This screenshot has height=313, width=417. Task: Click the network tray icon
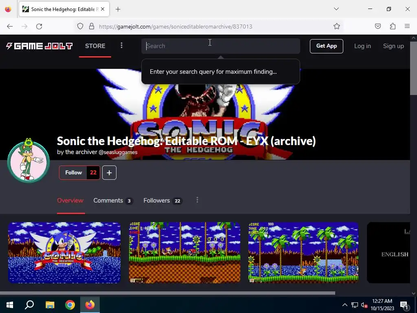tap(355, 305)
